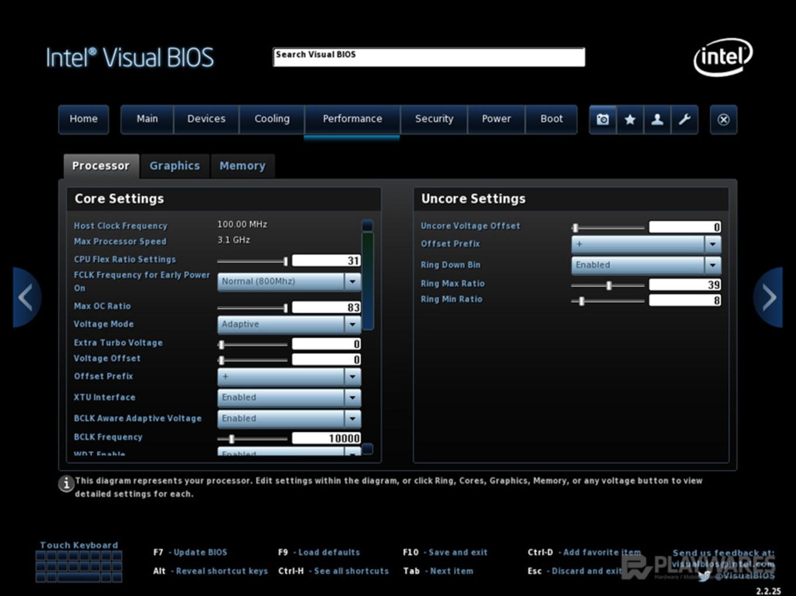Screen dimensions: 796x596
Task: Click Core Settings scrollbar up button
Action: click(x=368, y=225)
